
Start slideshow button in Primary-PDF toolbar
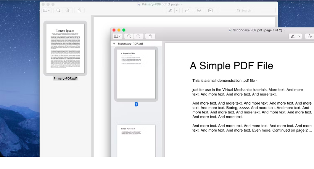click(x=210, y=10)
